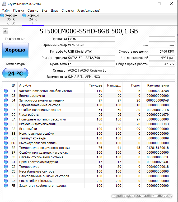Click raw value 00000C8EA2A8
The image size is (178, 202).
click(158, 91)
